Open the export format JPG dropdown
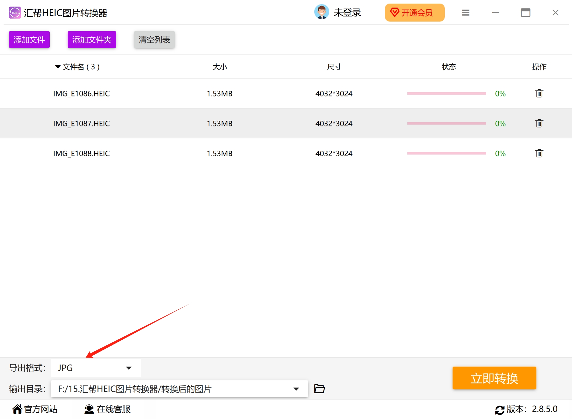The width and height of the screenshot is (572, 419). tap(95, 368)
